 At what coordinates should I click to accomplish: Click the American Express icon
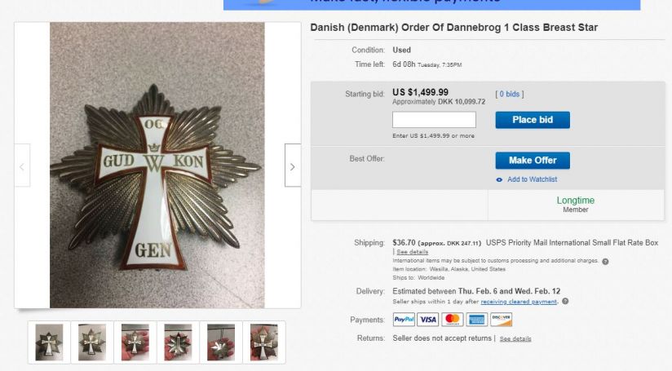click(x=477, y=320)
